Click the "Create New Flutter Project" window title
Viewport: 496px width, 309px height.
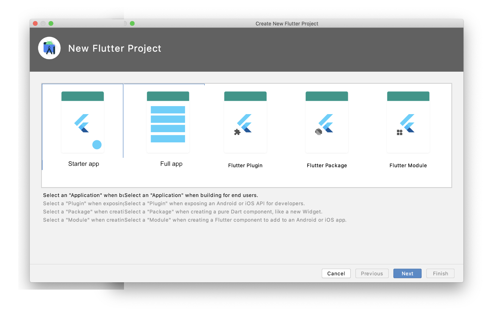coord(287,24)
